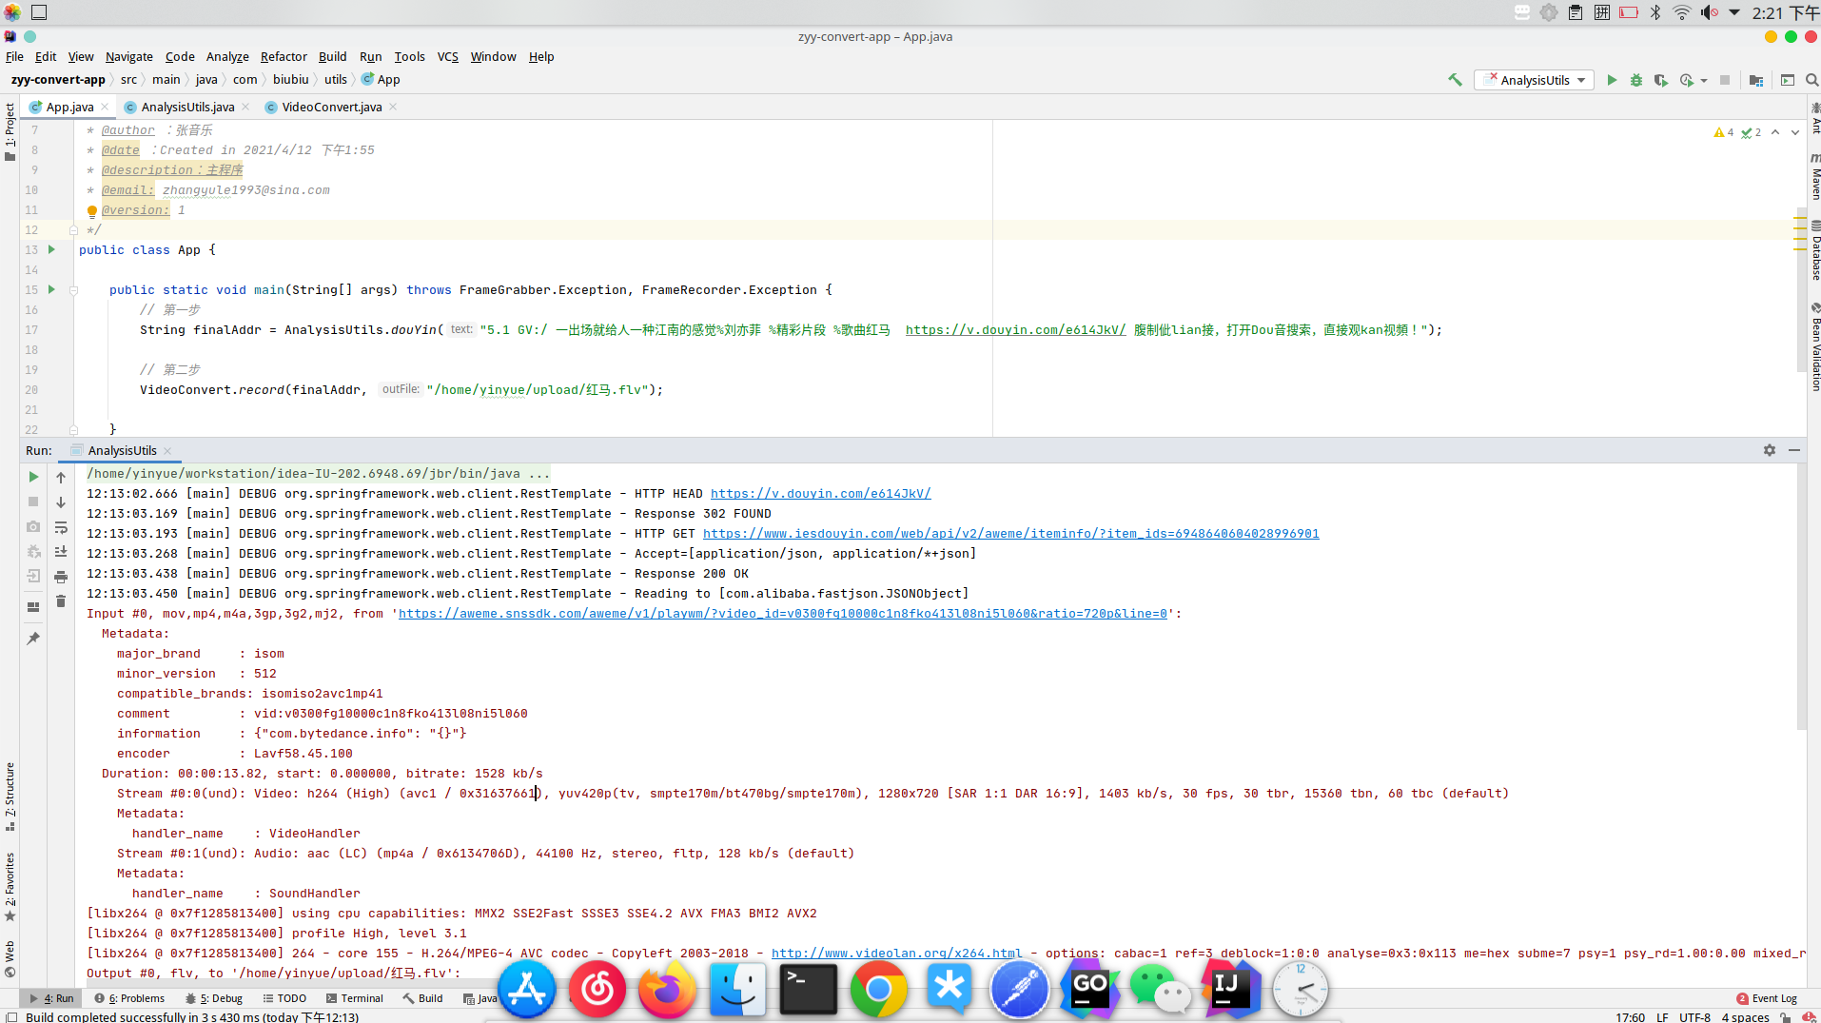The image size is (1821, 1023).
Task: Open Run panel settings gear
Action: pos(1770,450)
